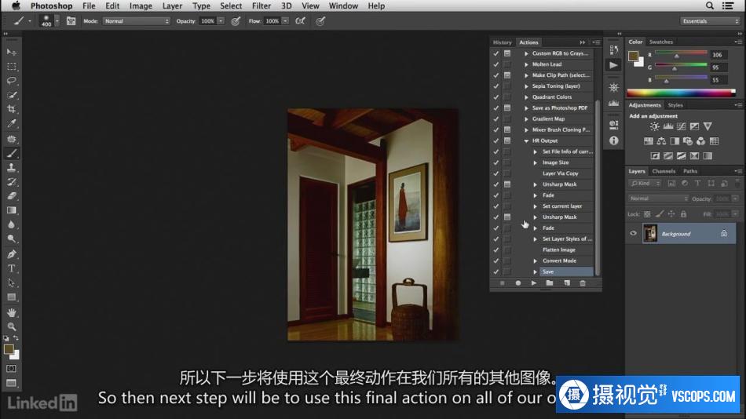Click the R value input field
The width and height of the screenshot is (746, 419).
tap(719, 55)
